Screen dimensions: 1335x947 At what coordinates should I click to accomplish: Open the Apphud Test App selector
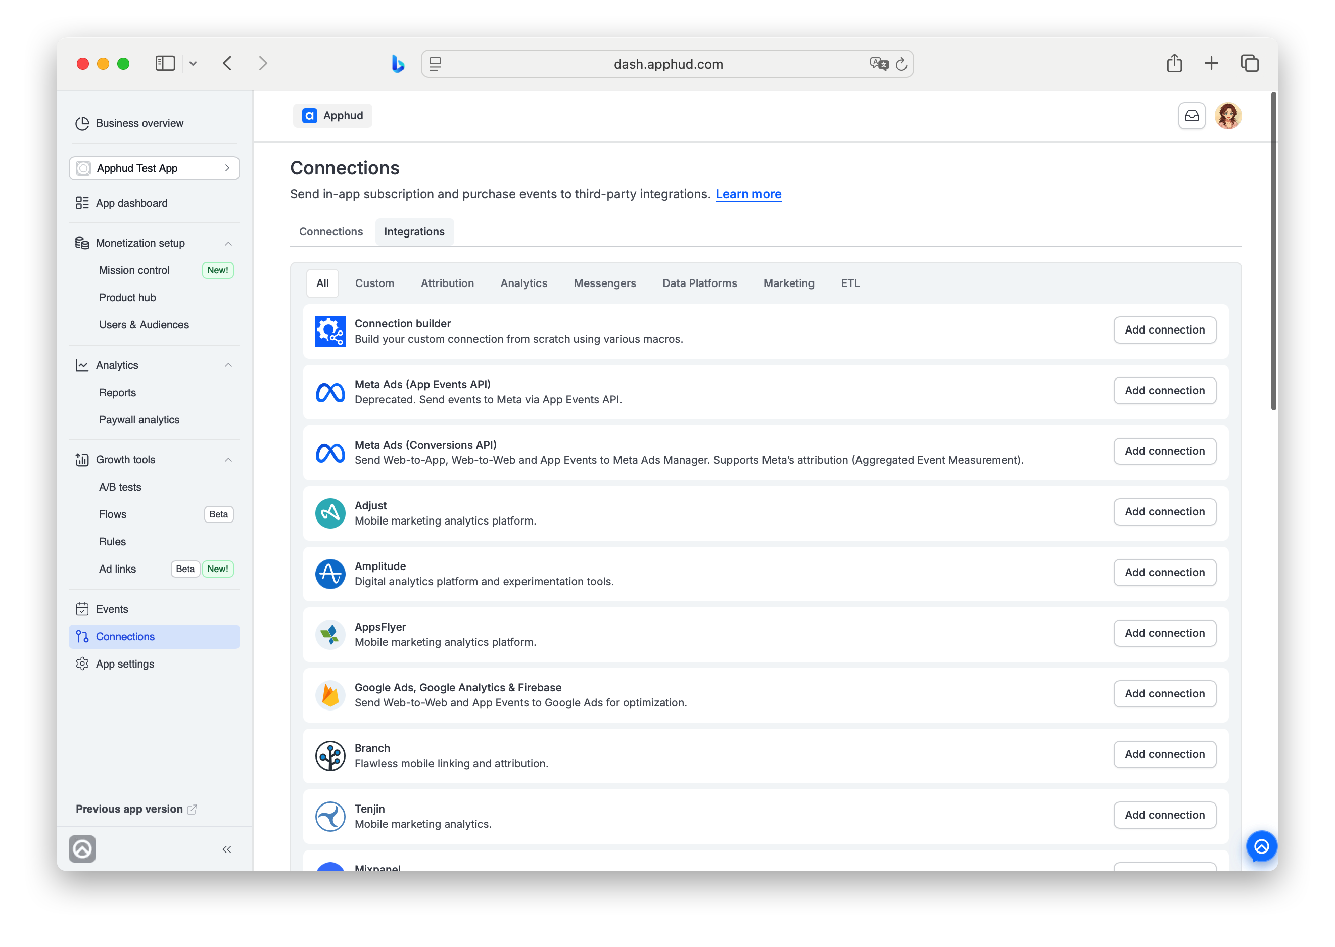click(155, 168)
